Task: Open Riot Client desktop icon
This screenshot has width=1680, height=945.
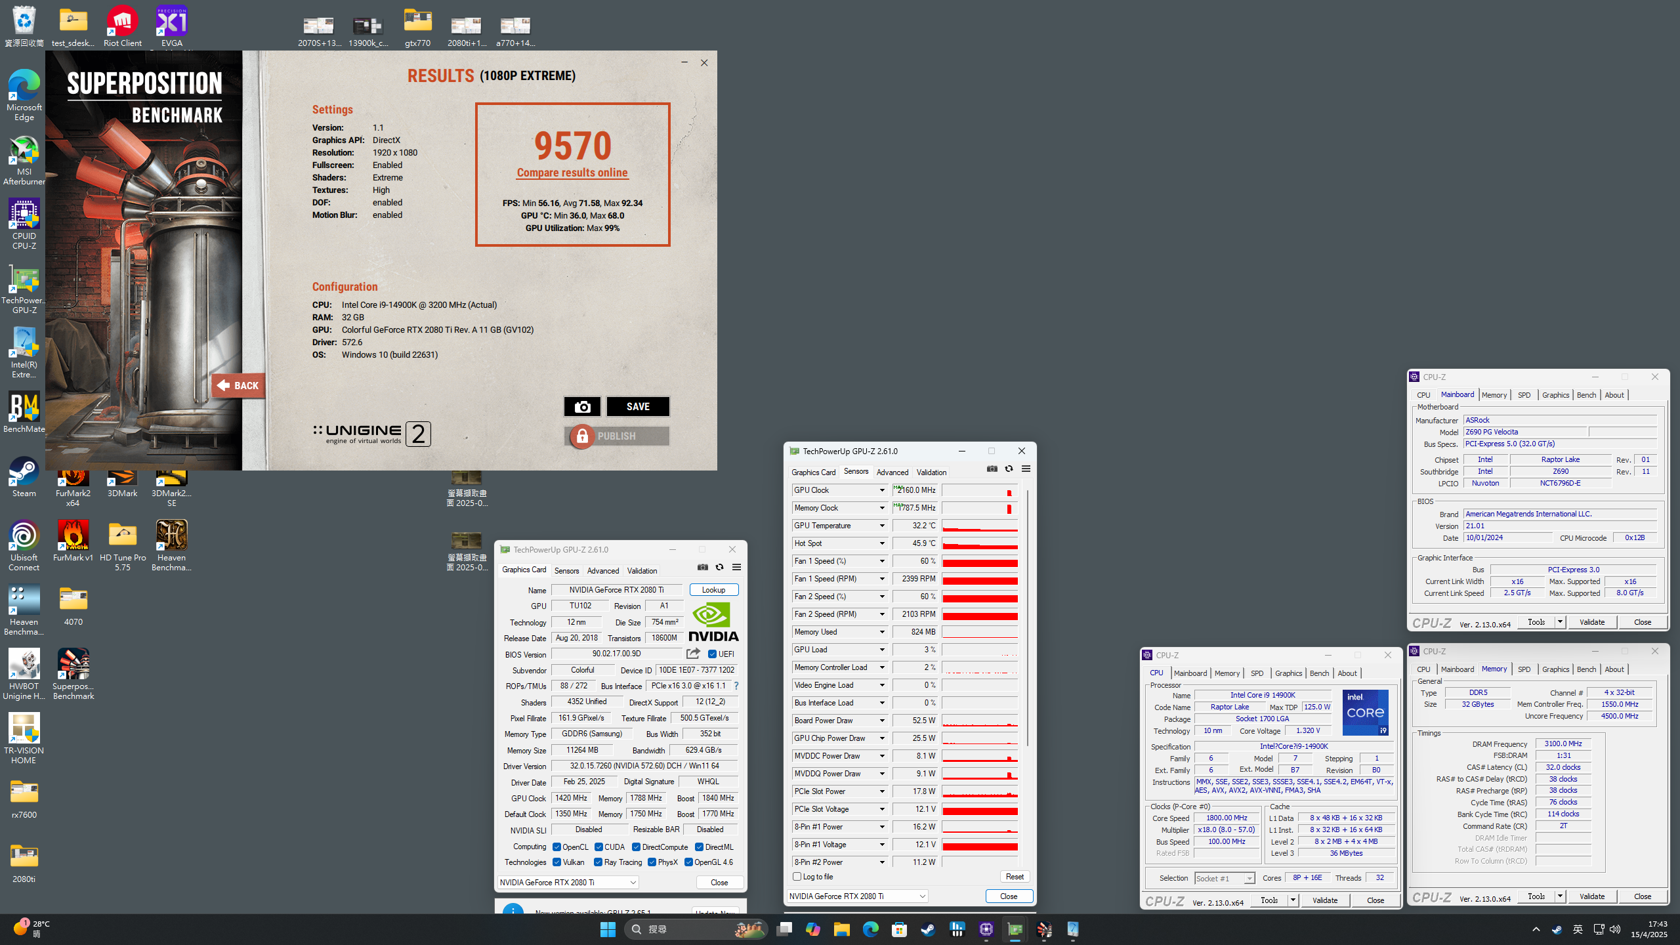Action: point(123,26)
